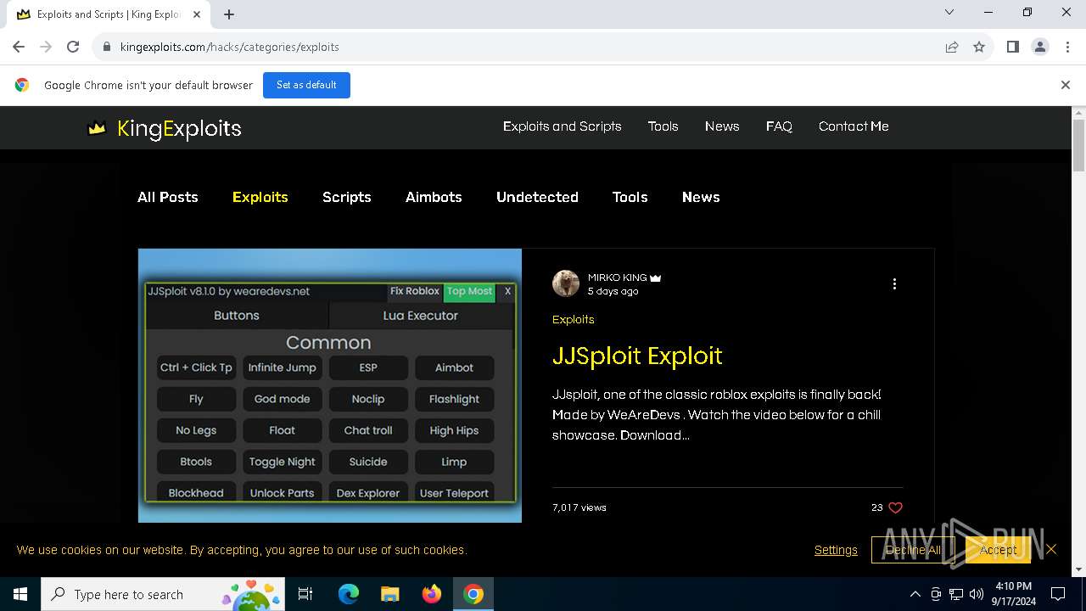Click MIRKO KING's profile avatar
The image size is (1086, 611).
tap(566, 283)
